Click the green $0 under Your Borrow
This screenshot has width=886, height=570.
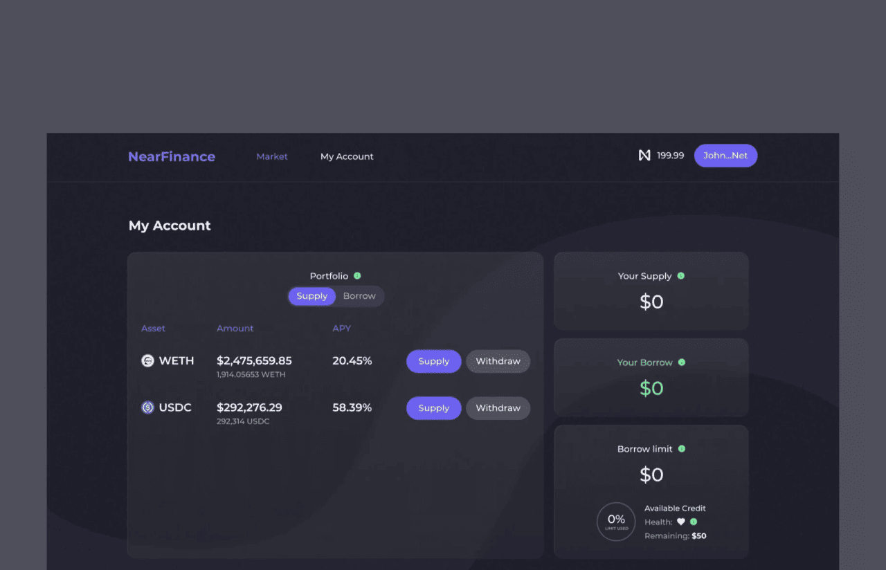pyautogui.click(x=651, y=388)
